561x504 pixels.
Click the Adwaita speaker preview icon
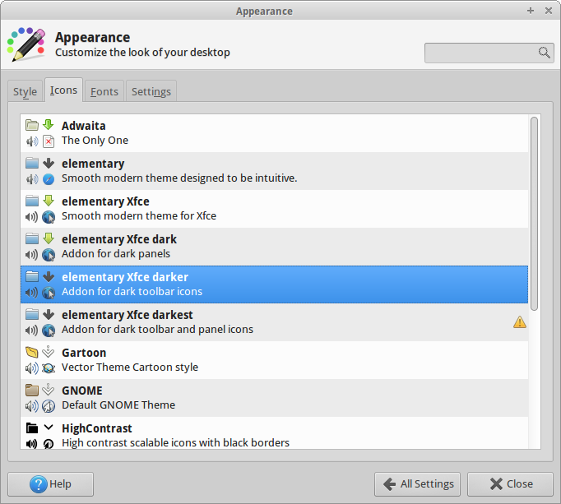tap(32, 141)
